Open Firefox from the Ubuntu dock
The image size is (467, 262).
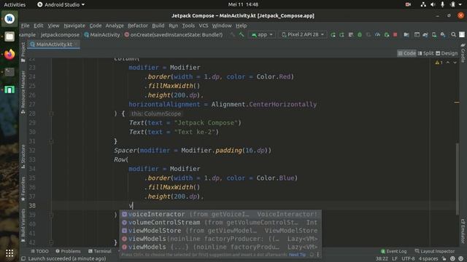coord(9,55)
